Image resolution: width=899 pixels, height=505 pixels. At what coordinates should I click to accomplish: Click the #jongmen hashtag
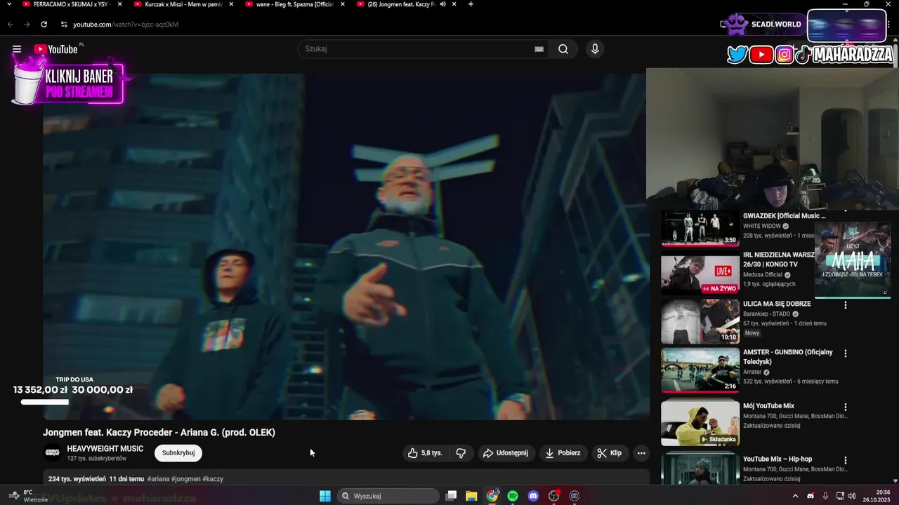[x=186, y=479]
